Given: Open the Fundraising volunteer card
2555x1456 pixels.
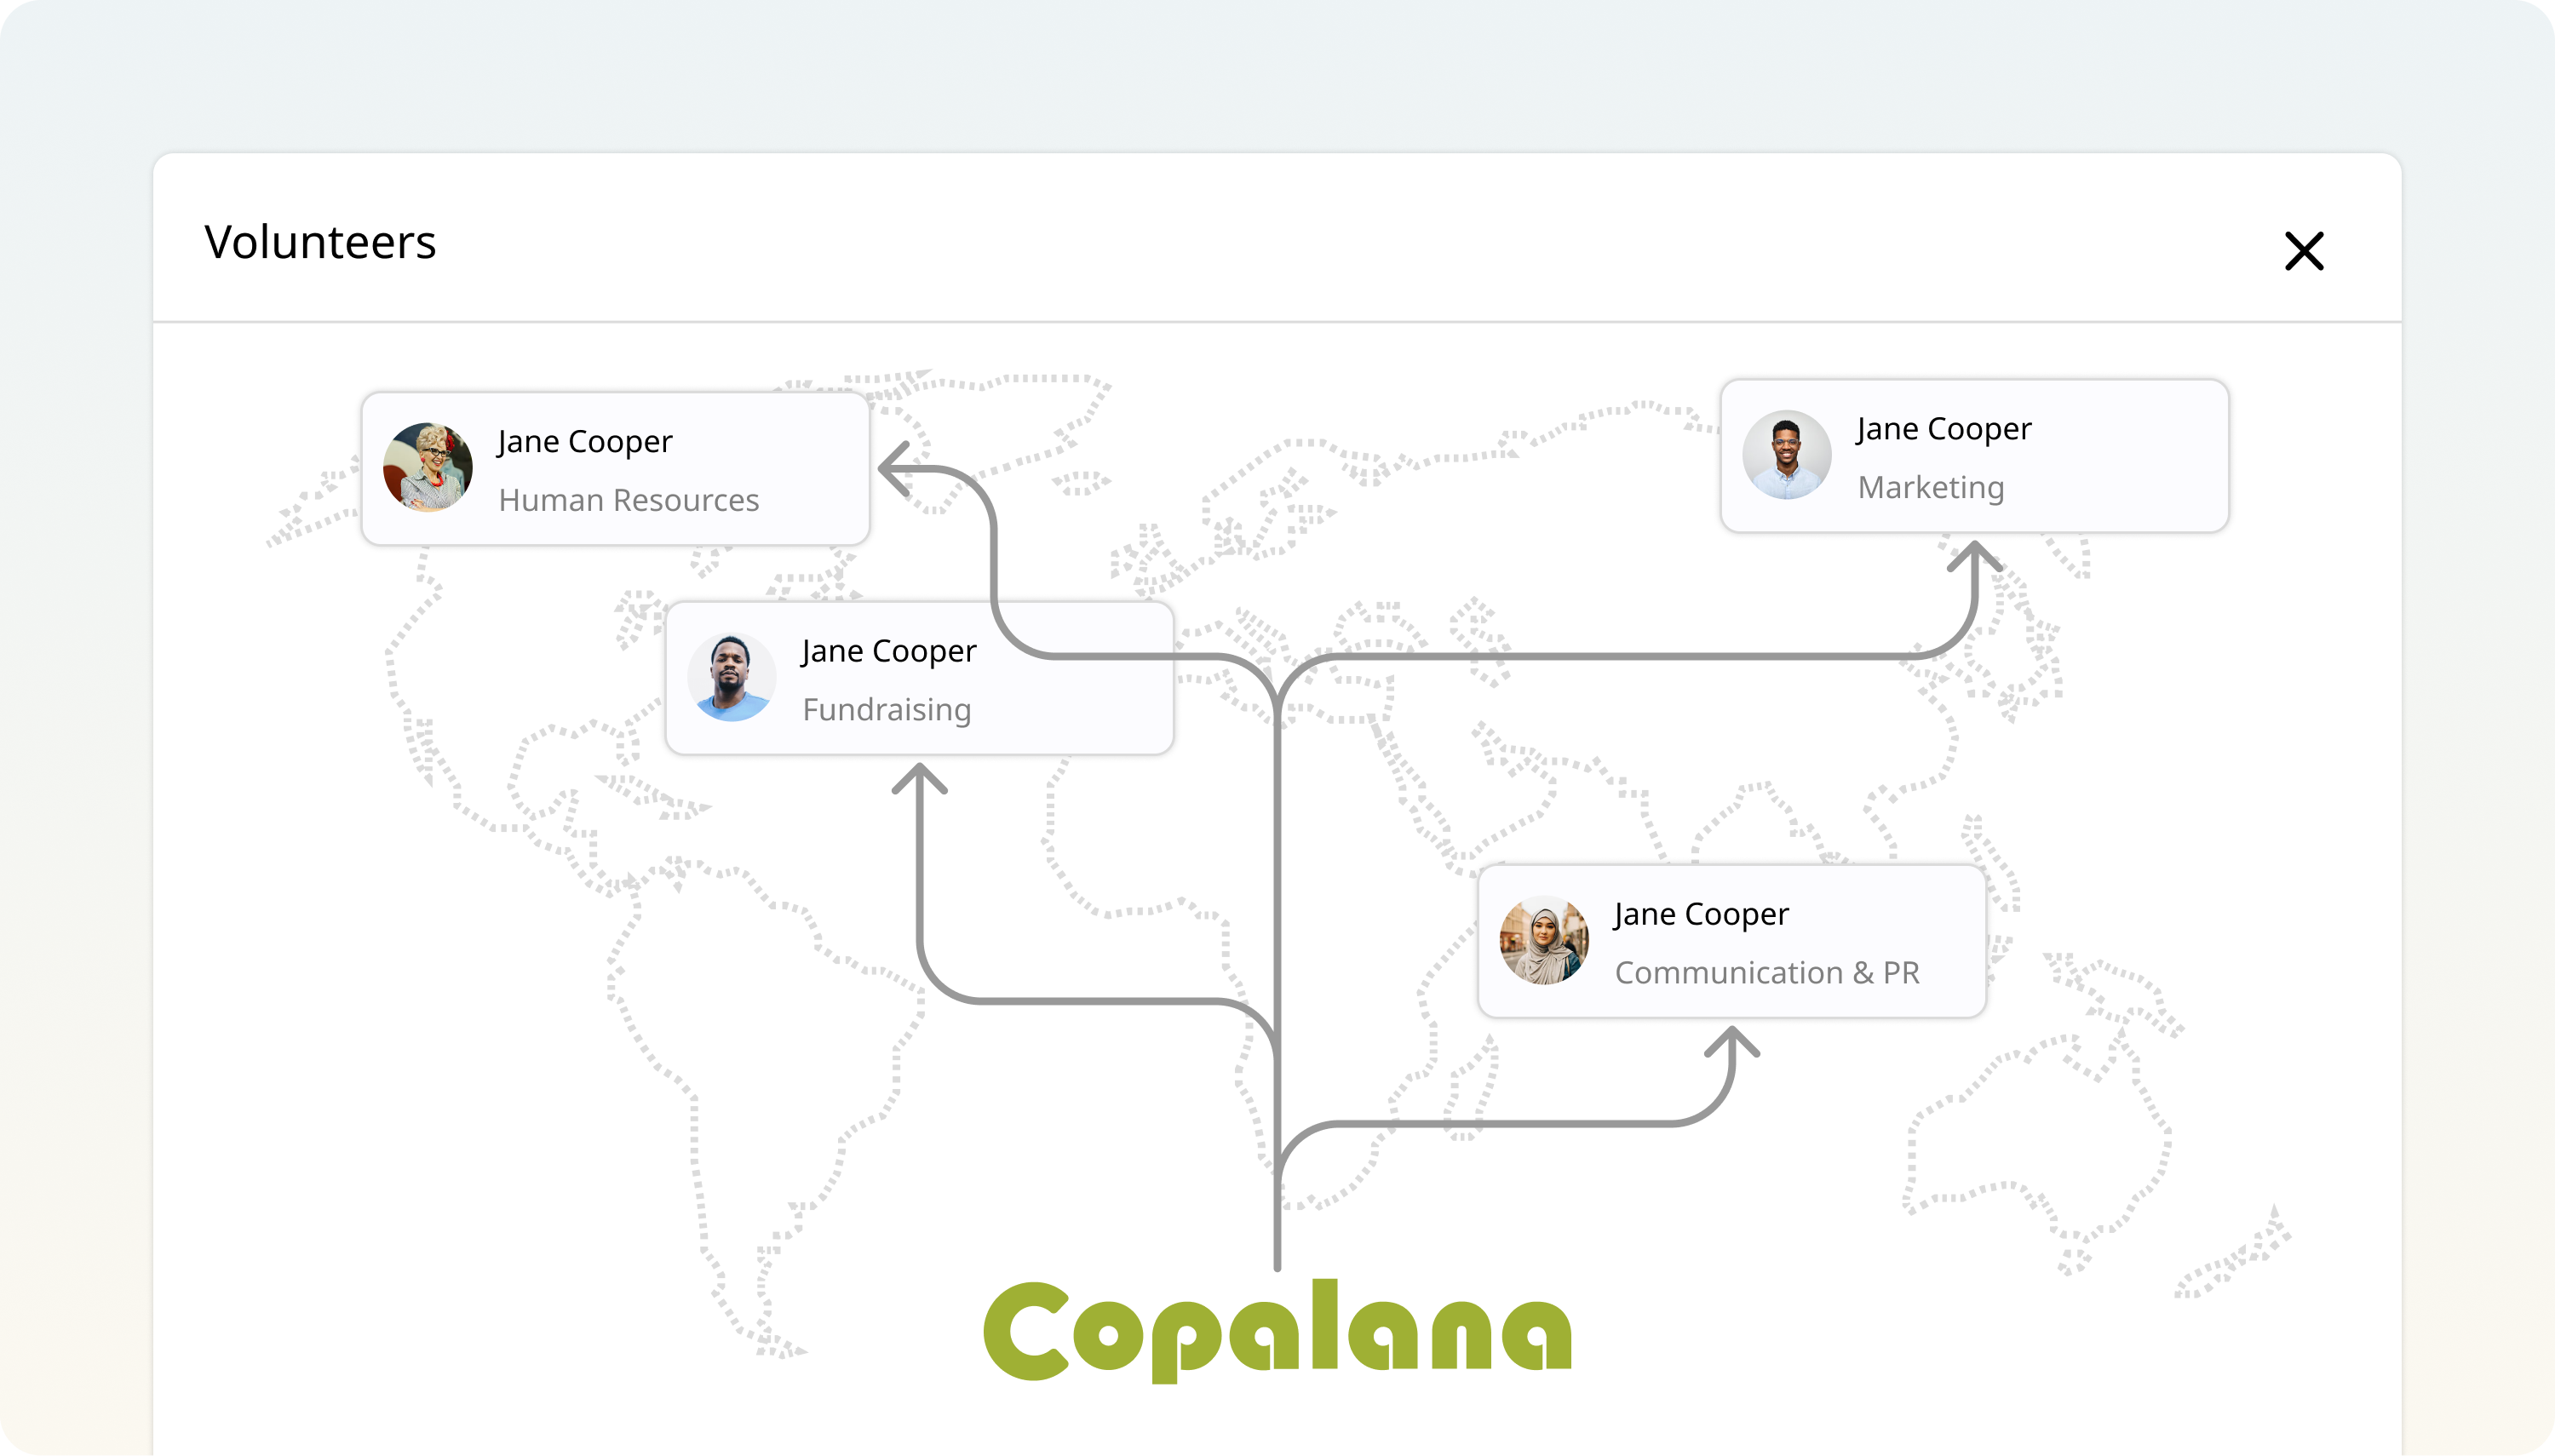Looking at the screenshot, I should (918, 678).
